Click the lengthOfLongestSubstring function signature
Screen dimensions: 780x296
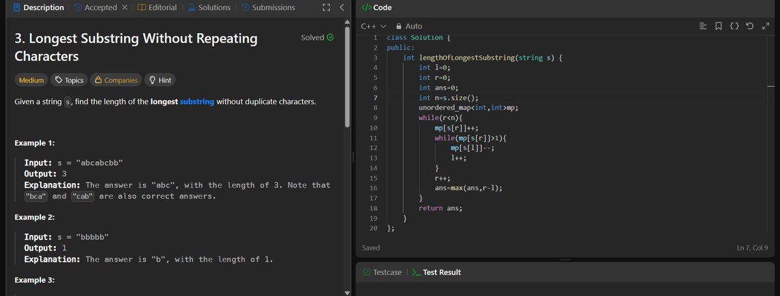482,58
